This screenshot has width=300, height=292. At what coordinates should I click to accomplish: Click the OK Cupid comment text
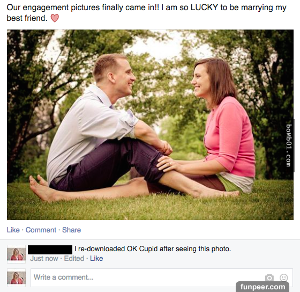[153, 249]
